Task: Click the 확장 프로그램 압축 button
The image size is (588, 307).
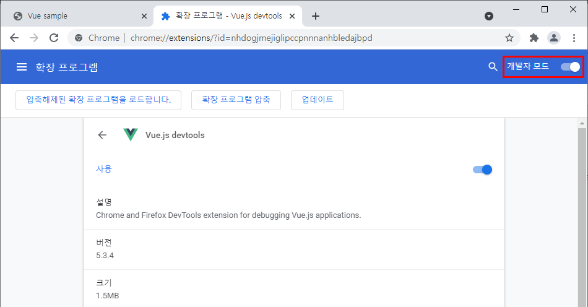Action: (x=236, y=100)
